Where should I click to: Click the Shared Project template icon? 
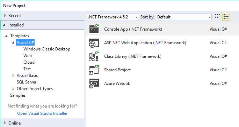(94, 70)
